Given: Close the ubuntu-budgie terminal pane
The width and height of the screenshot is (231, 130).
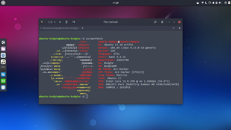Looking at the screenshot, I should pos(179,28).
